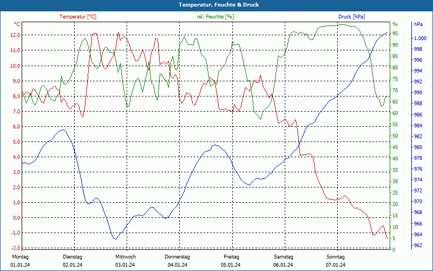This screenshot has height=271, width=433.
Task: Click the '1,0' temperature axis value
Action: pos(16,202)
